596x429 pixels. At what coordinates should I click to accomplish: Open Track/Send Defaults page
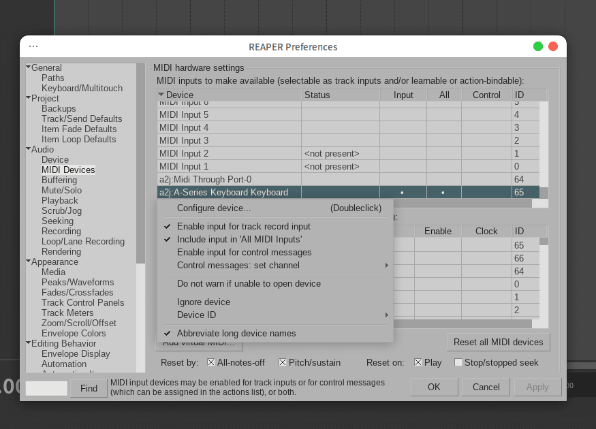point(82,119)
